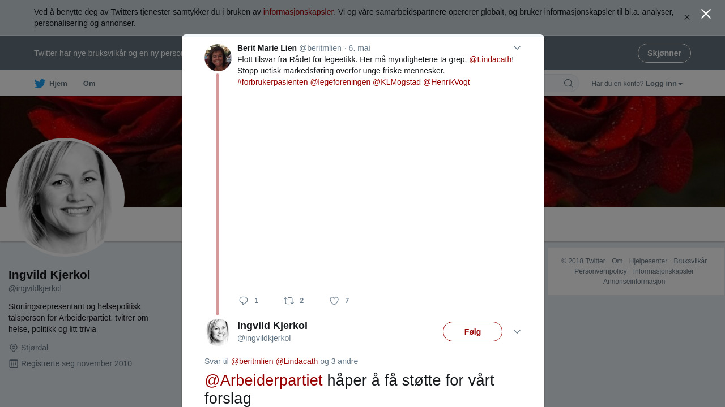The height and width of the screenshot is (407, 725).
Task: Click the search magnifier icon
Action: point(568,84)
